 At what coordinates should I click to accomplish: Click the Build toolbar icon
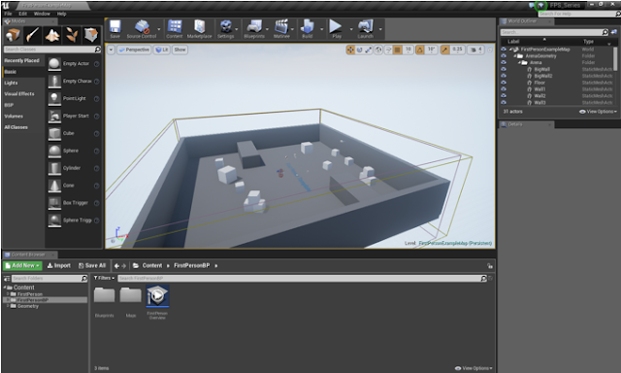[x=308, y=29]
